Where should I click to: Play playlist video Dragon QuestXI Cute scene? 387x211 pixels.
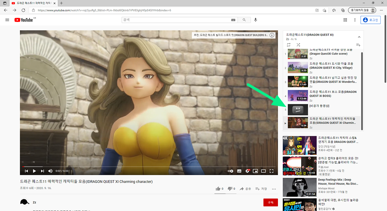(x=322, y=54)
